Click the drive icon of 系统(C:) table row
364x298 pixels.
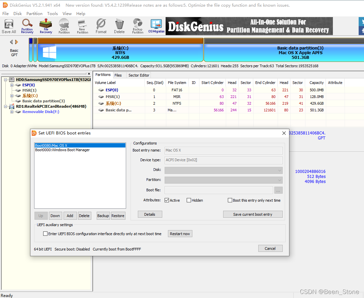[x=101, y=103]
